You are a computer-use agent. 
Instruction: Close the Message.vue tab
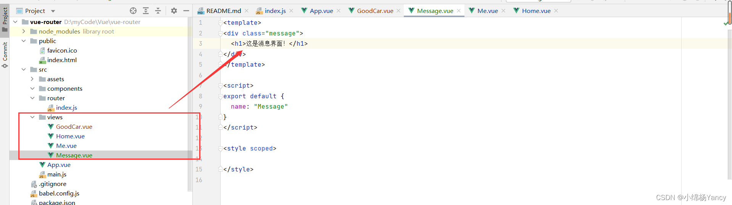(459, 11)
